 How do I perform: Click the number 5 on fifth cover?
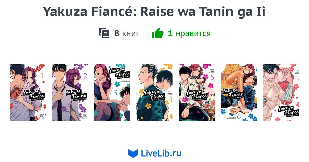point(212,77)
